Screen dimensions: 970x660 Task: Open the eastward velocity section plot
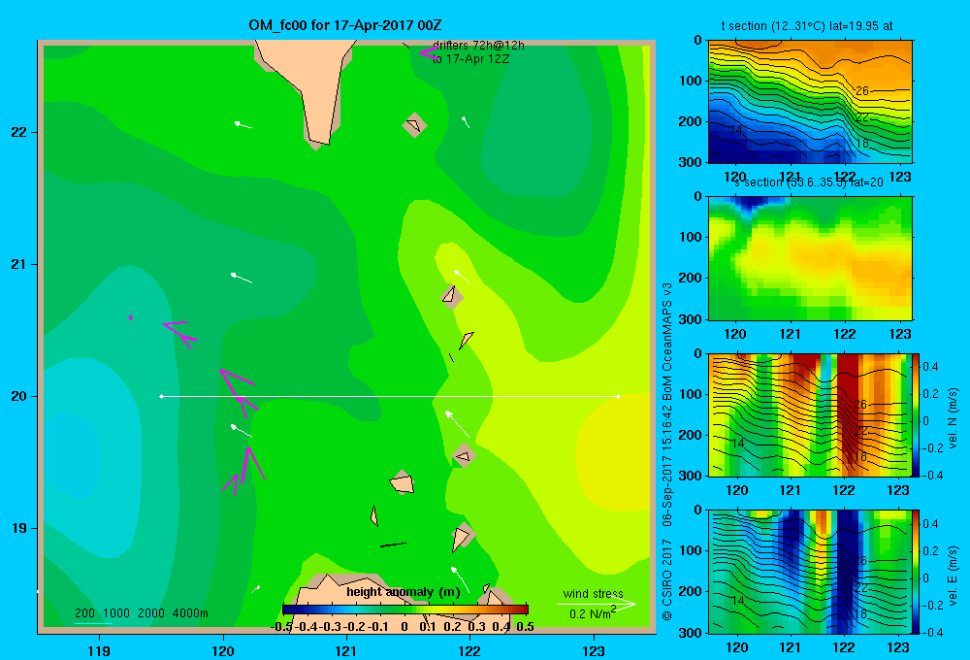810,572
